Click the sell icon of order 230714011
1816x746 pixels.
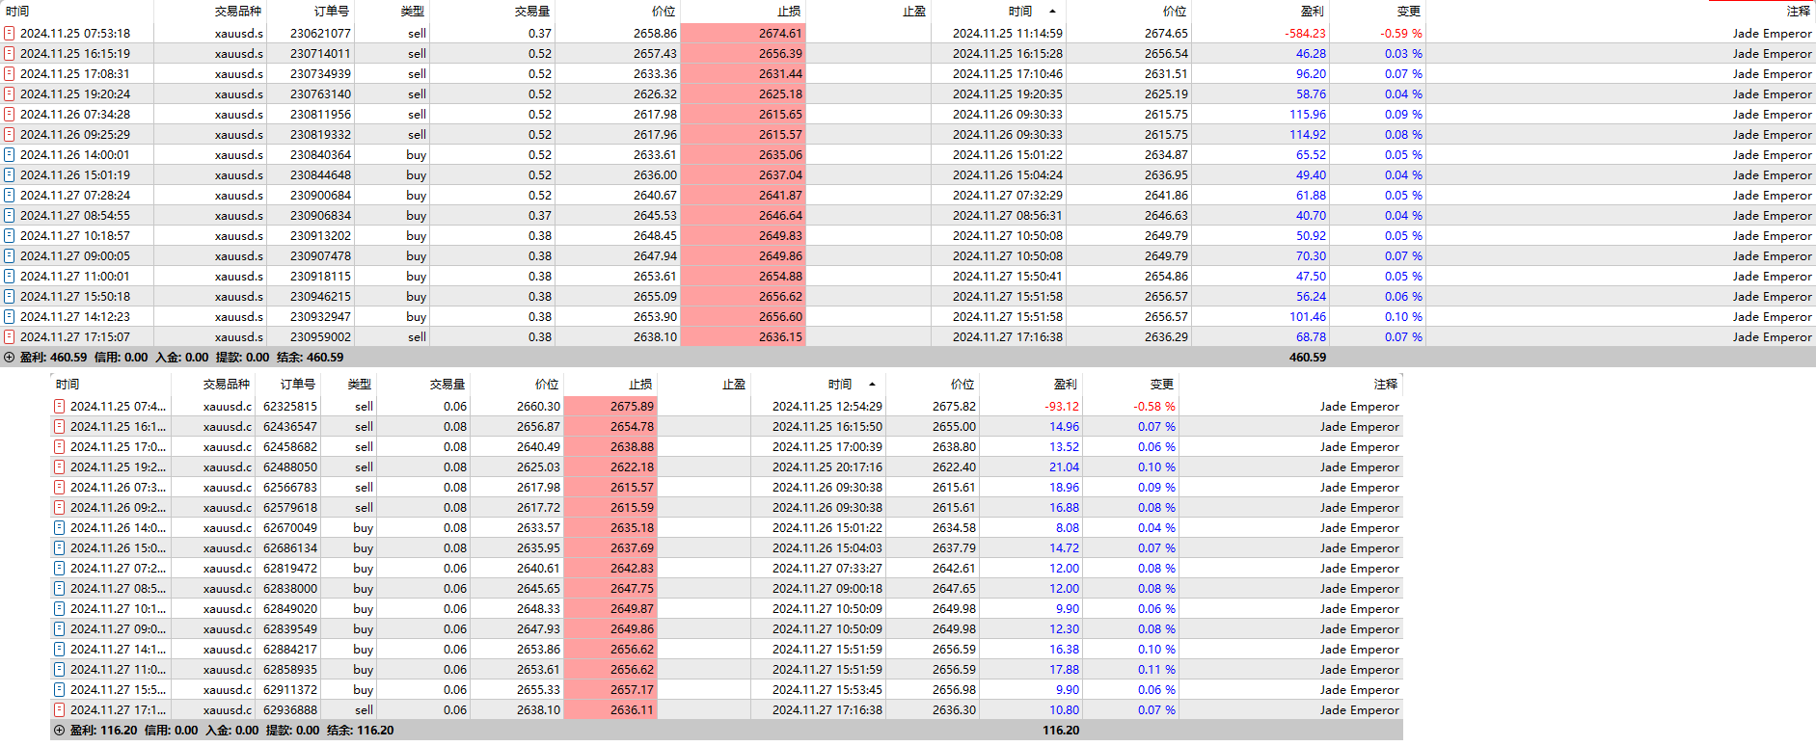point(10,53)
